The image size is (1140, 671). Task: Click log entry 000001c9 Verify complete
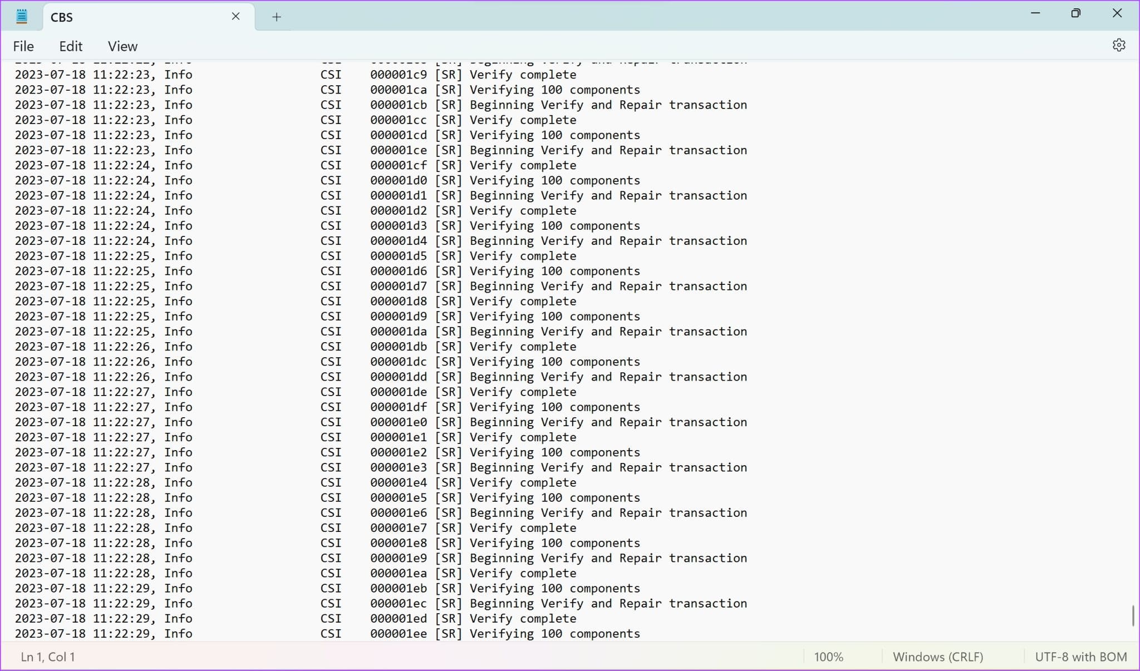coord(296,75)
